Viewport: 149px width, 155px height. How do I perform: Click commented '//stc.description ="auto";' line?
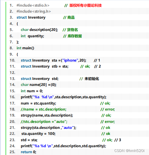click(x=44, y=122)
